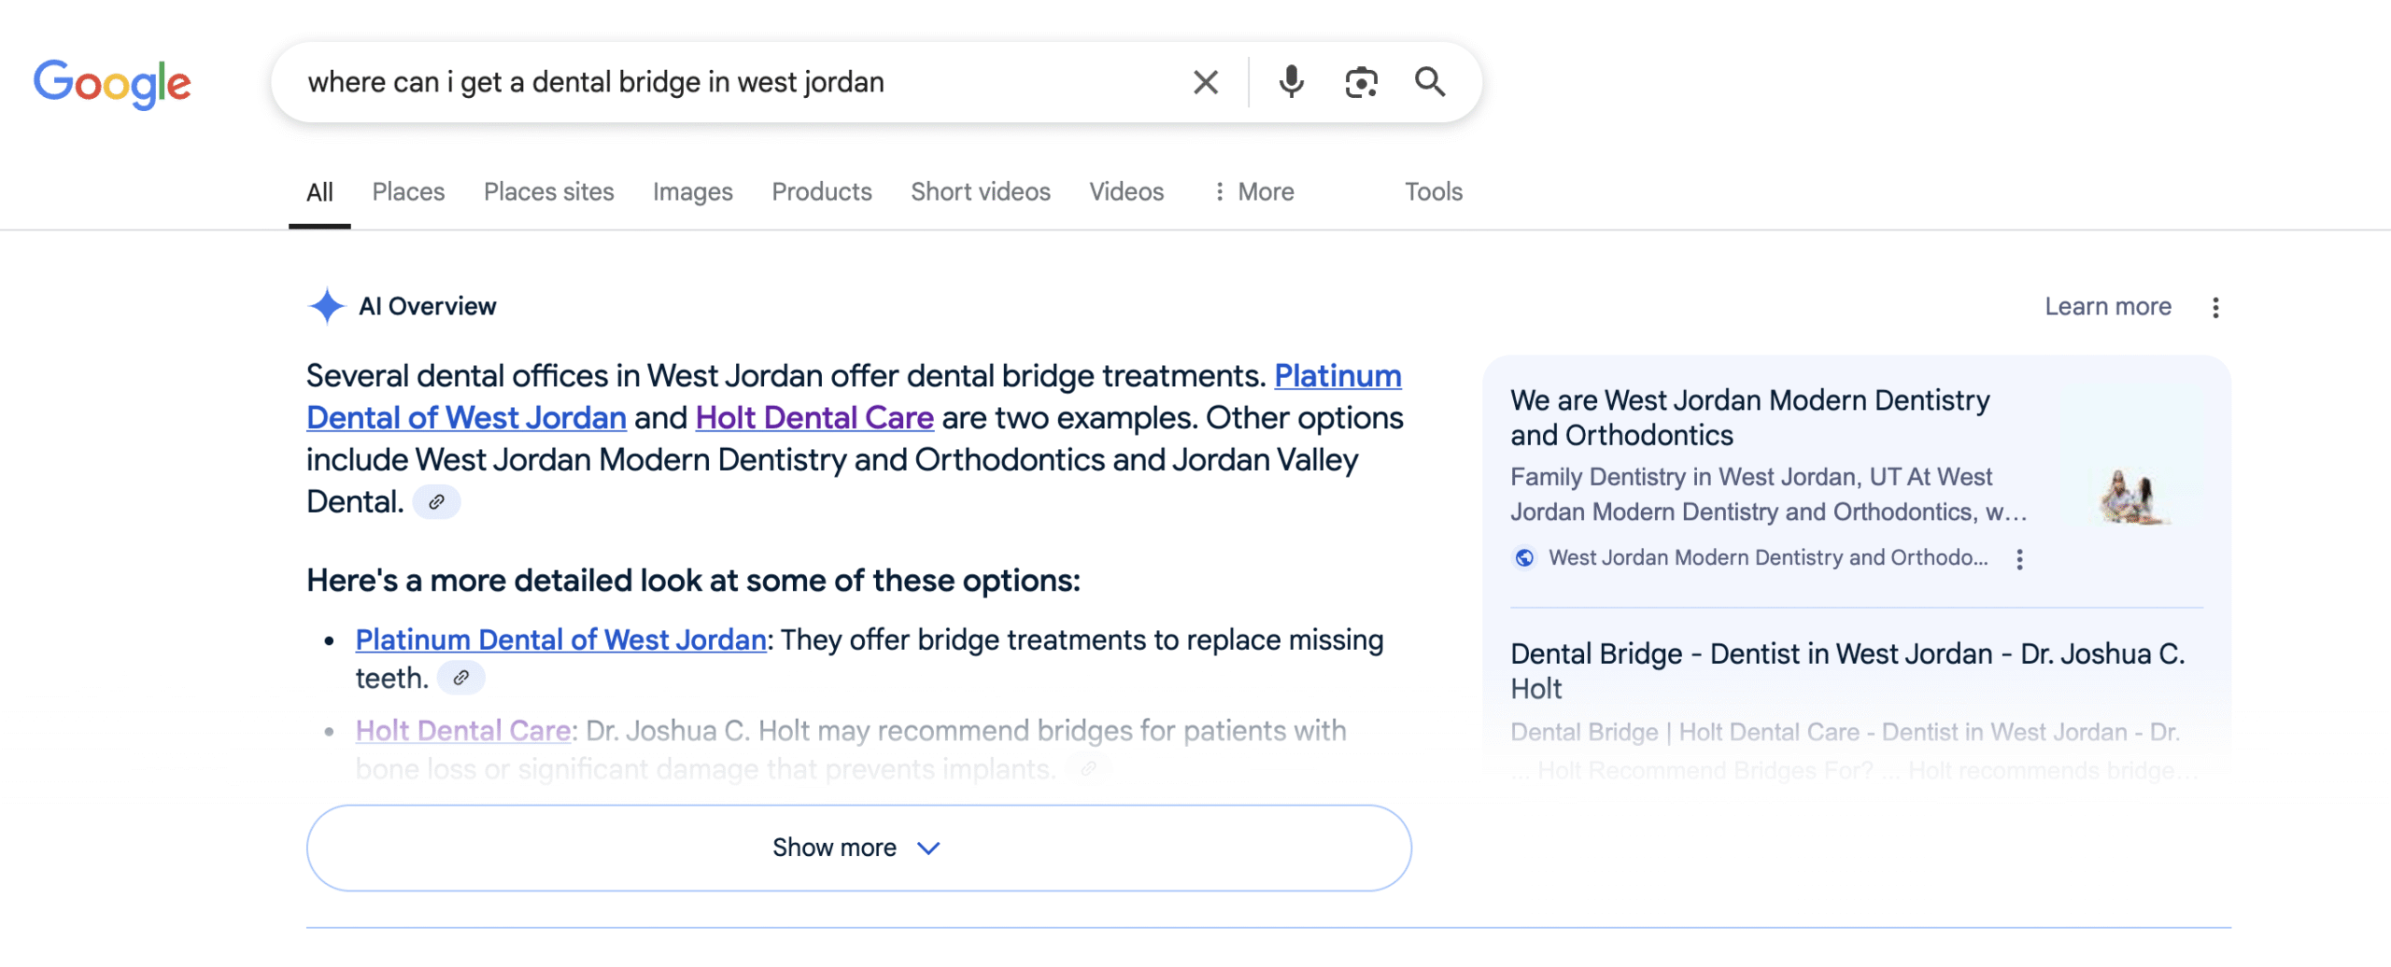
Task: Open West Jordan Modern Dentistry thumbnail image
Action: [2133, 496]
